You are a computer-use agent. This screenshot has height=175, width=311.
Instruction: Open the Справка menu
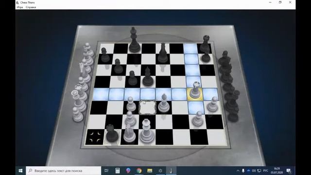coord(31,7)
